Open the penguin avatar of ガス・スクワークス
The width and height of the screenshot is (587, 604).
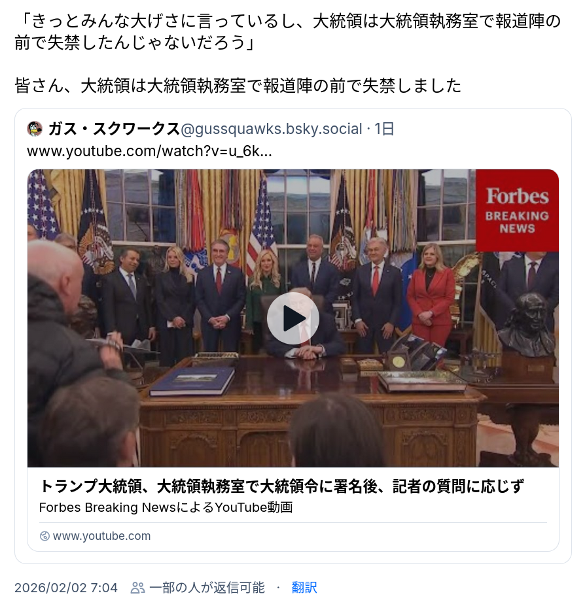click(35, 129)
